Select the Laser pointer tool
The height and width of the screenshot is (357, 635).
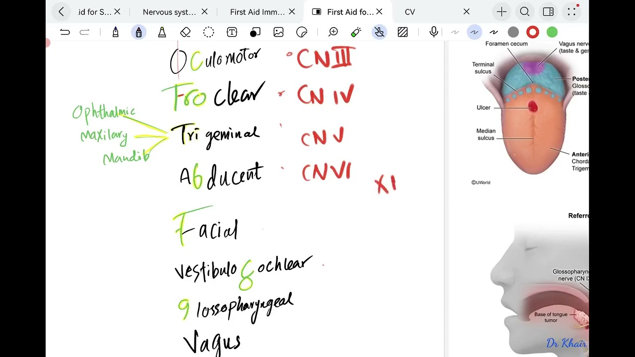[356, 32]
